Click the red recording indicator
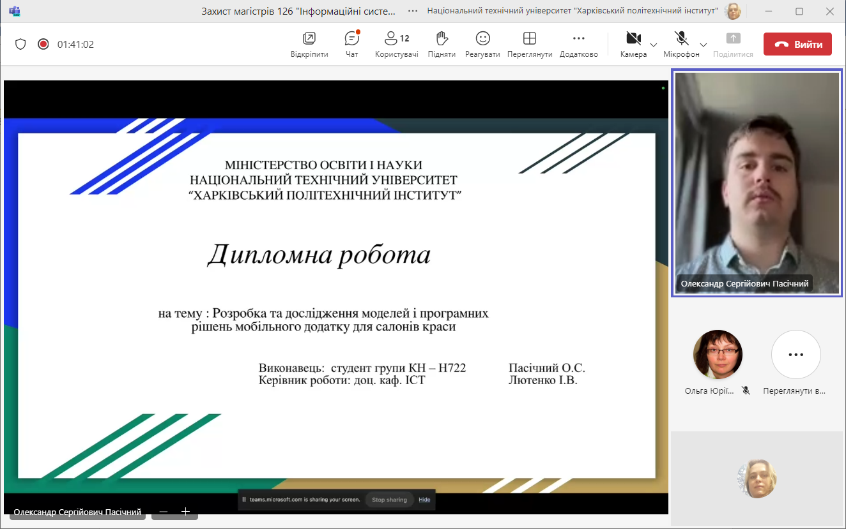846x529 pixels. tap(43, 44)
